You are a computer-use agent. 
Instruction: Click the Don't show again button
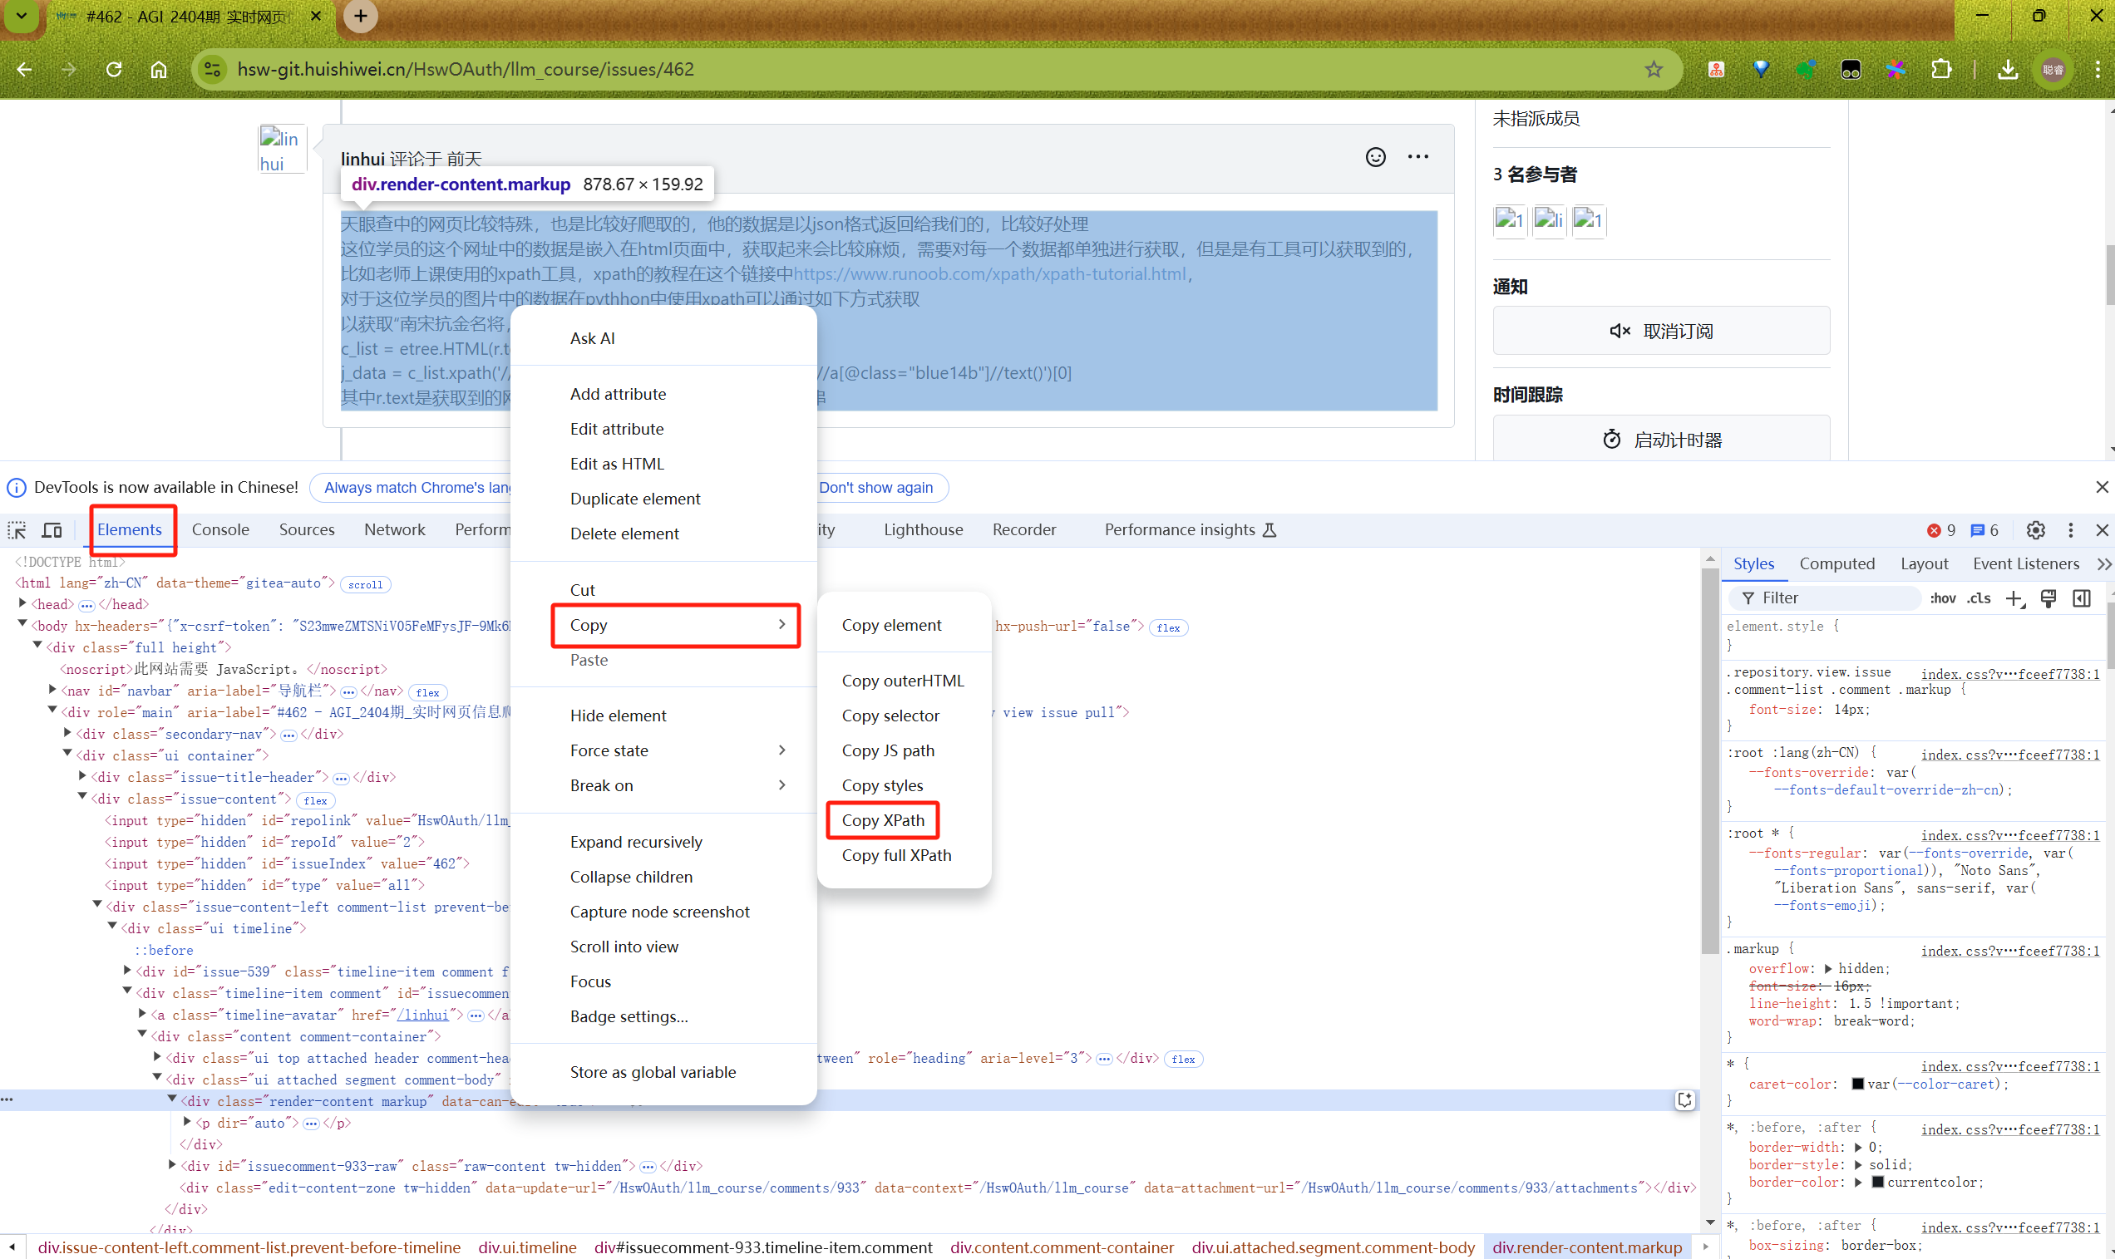875,488
